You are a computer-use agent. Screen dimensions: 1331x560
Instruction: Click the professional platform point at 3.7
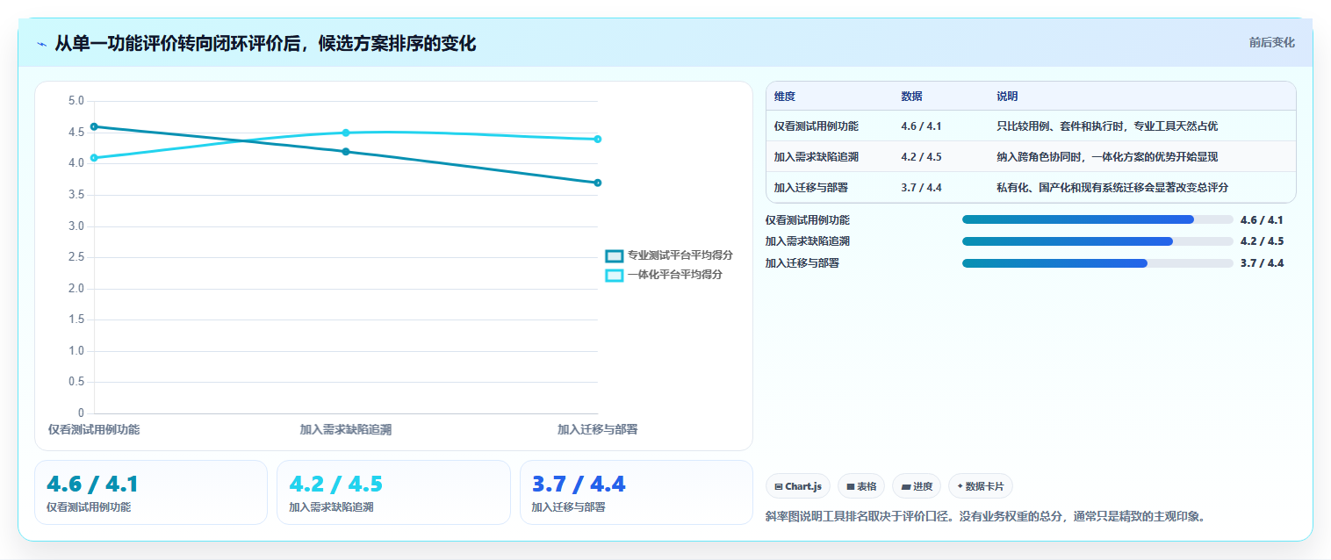pyautogui.click(x=598, y=183)
